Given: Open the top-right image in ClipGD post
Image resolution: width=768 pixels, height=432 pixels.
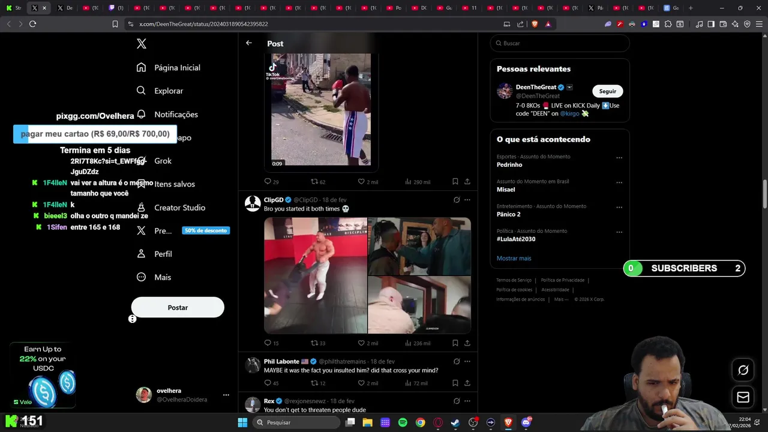Looking at the screenshot, I should (419, 247).
